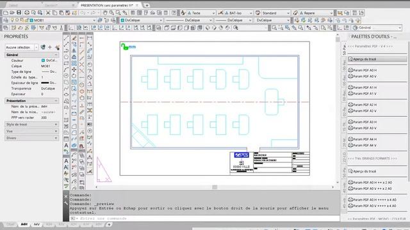Select the Rotate tool in the modify toolbar
Image resolution: width=410 pixels, height=230 pixels.
pos(74,76)
